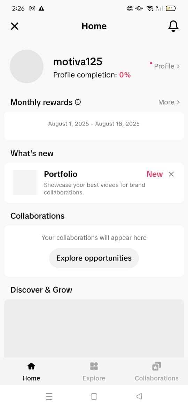Switch to the Collaborations tab label
This screenshot has width=188, height=408.
coord(157,378)
